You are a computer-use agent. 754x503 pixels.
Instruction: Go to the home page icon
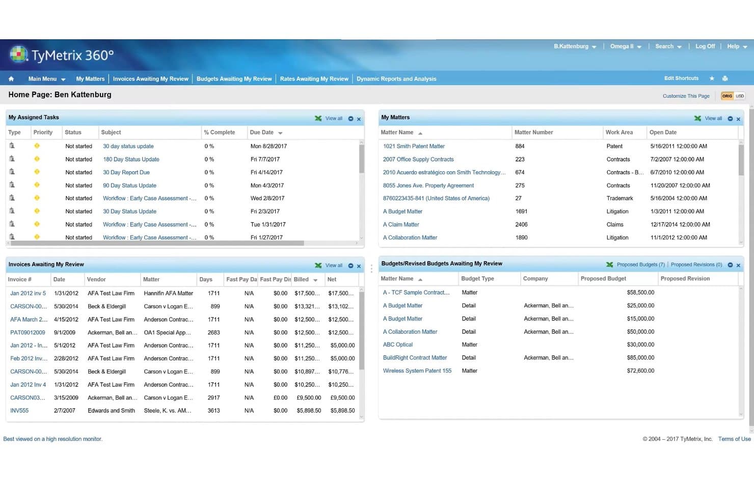(11, 79)
